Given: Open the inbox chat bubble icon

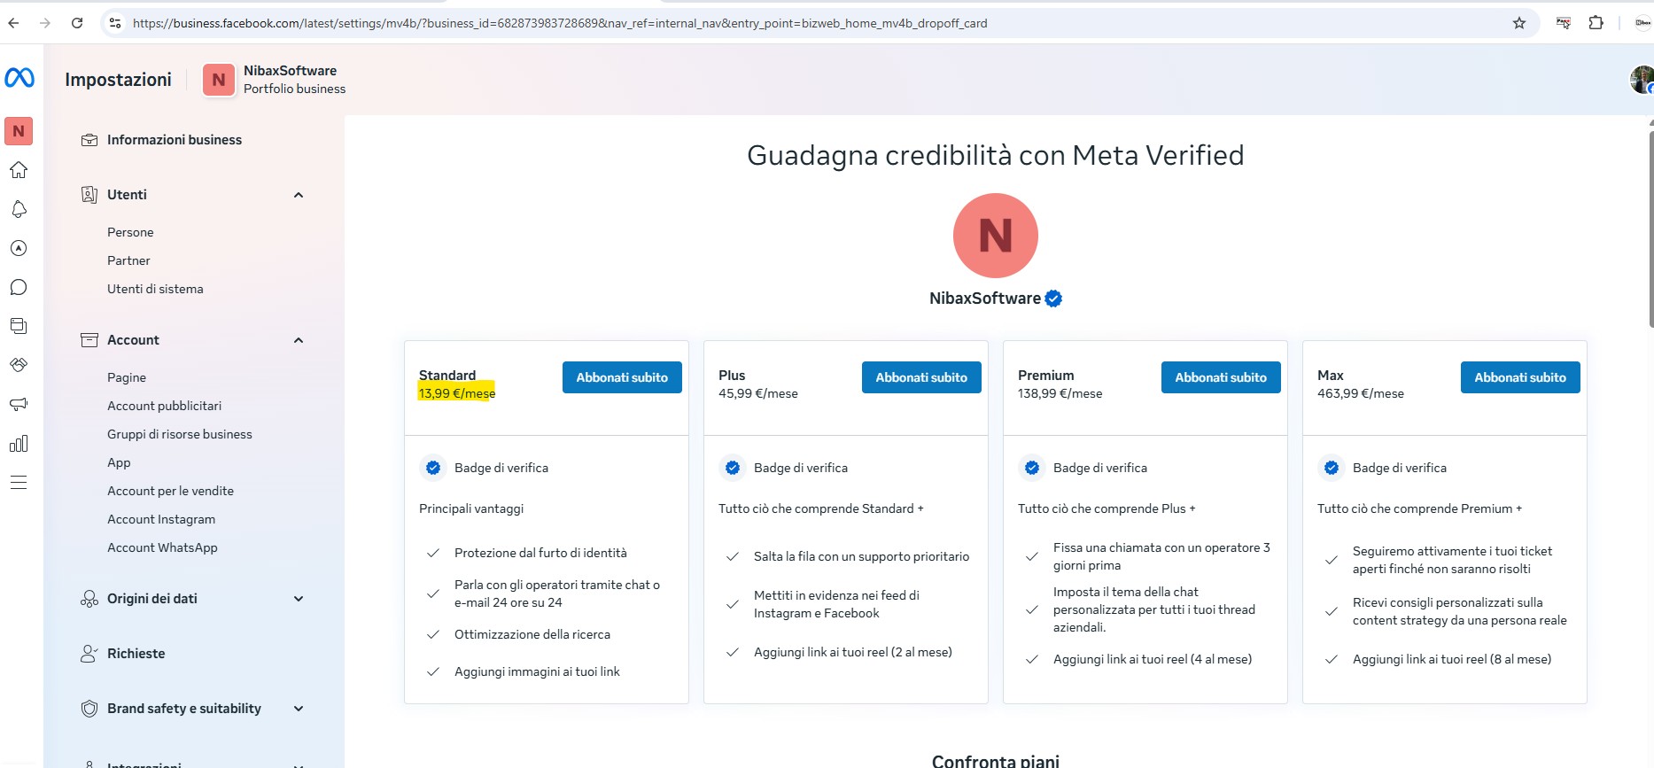Looking at the screenshot, I should click(x=19, y=287).
